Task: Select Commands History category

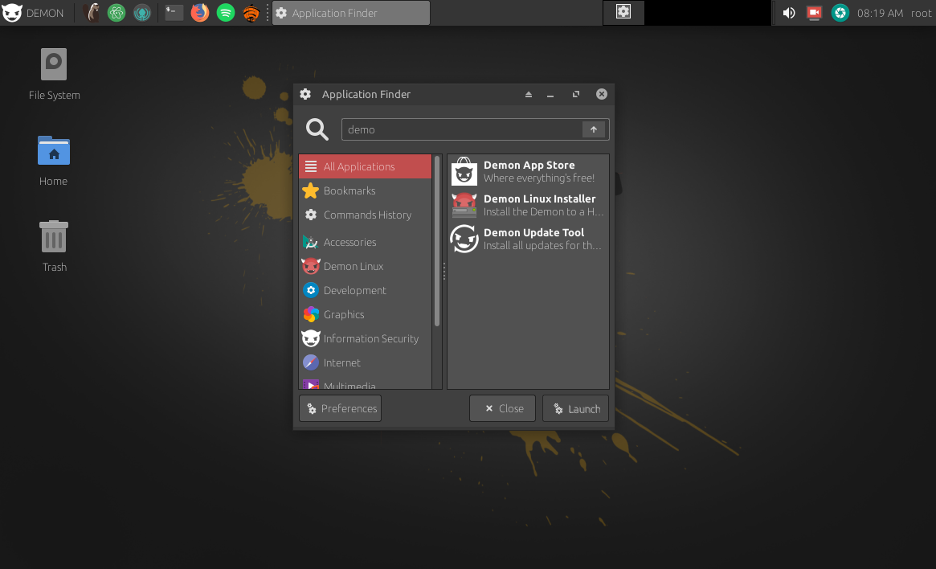Action: 365,215
